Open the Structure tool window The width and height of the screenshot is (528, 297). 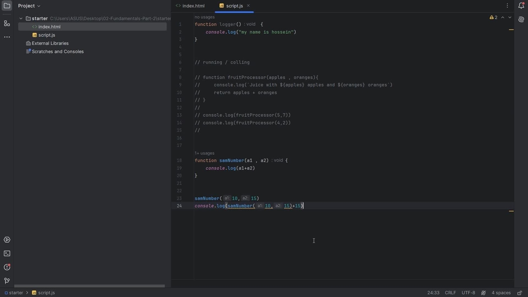coord(7,24)
